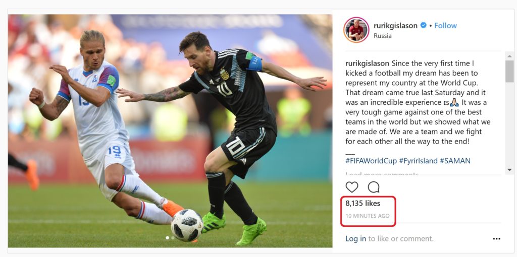Open the rurikgislason username in post header

395,25
